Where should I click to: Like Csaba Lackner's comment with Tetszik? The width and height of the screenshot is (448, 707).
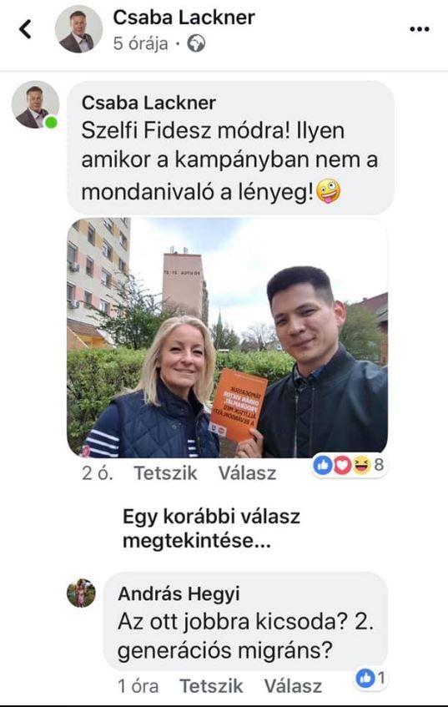pyautogui.click(x=165, y=473)
